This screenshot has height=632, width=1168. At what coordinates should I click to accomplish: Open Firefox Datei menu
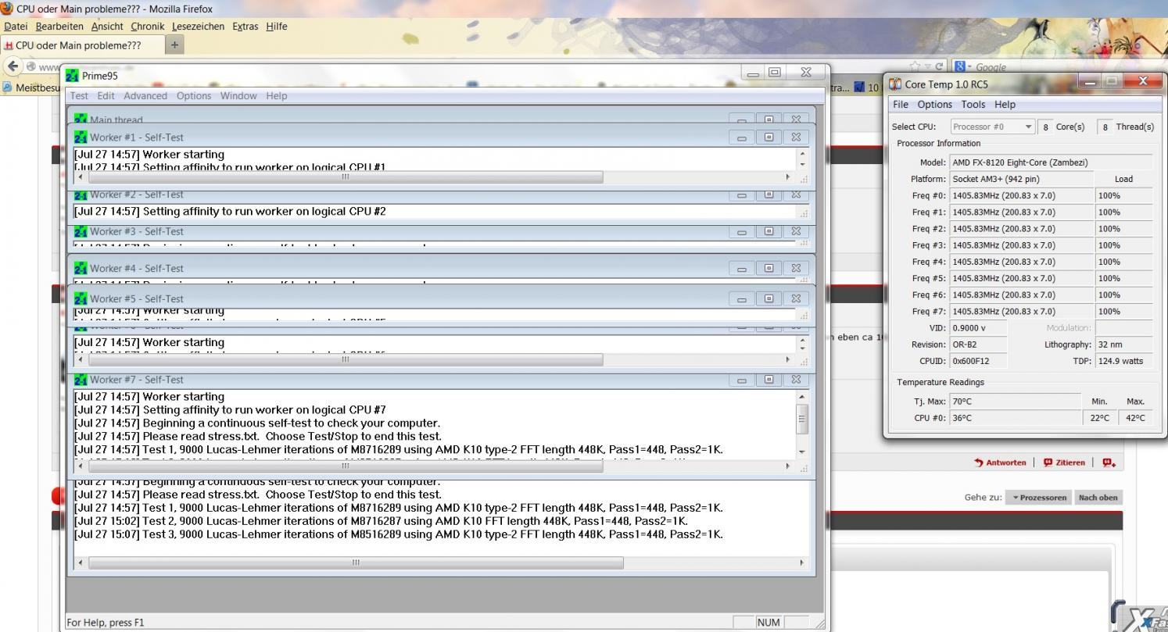point(16,27)
